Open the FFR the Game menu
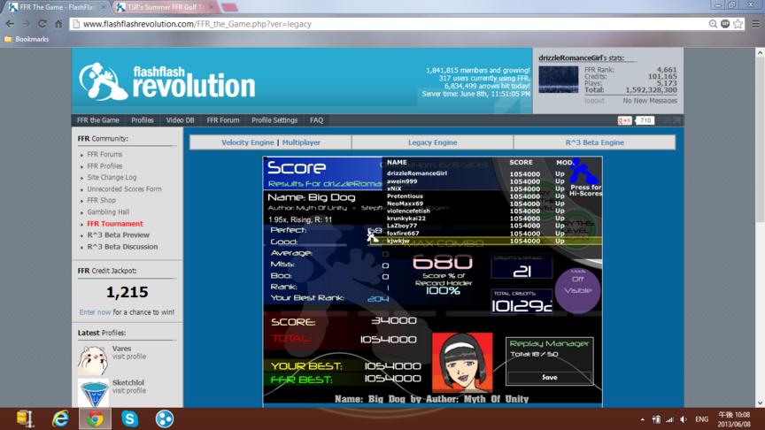This screenshot has height=430, width=765. (x=97, y=120)
